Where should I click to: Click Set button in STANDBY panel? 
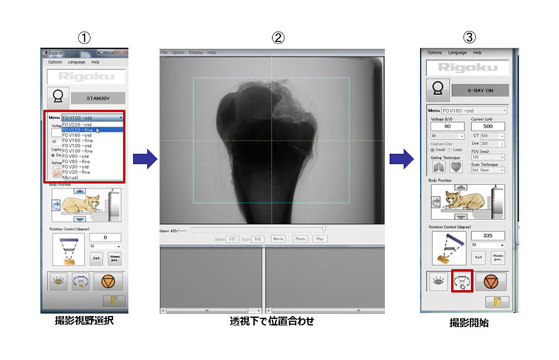(96, 258)
